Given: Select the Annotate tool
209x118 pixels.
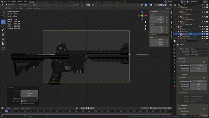Looking at the screenshot, I should [3, 39].
